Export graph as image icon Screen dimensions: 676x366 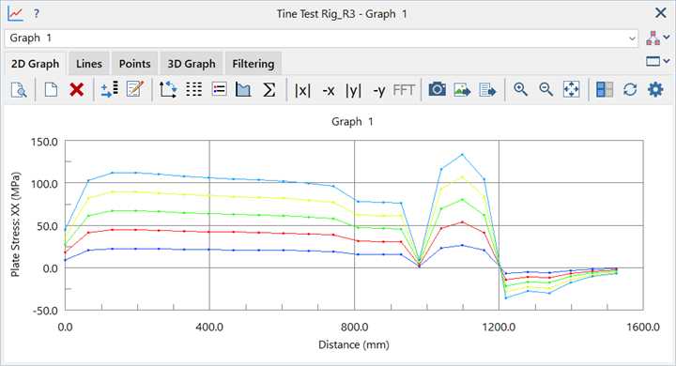(x=462, y=90)
